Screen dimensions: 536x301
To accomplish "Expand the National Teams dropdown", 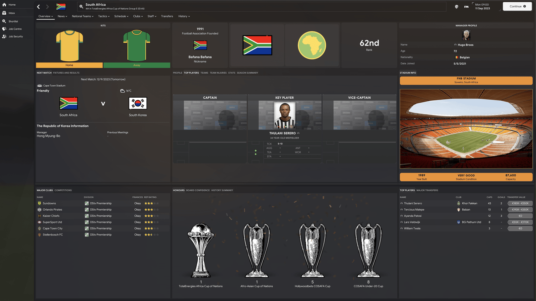I will (83, 16).
